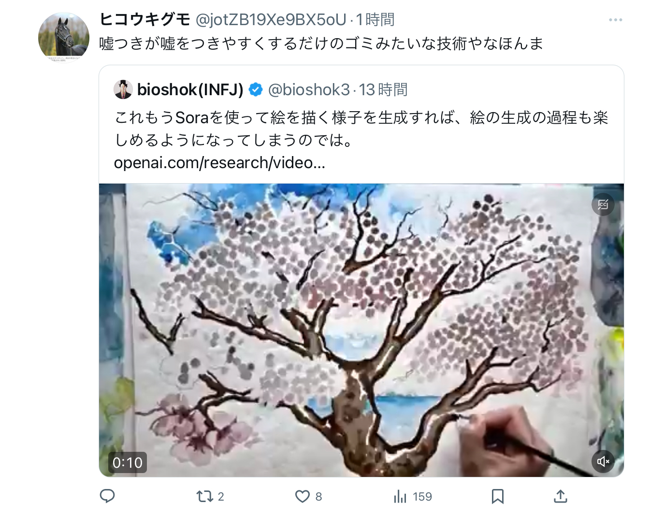
Task: Open the openai.com/research/video link
Action: tap(219, 163)
